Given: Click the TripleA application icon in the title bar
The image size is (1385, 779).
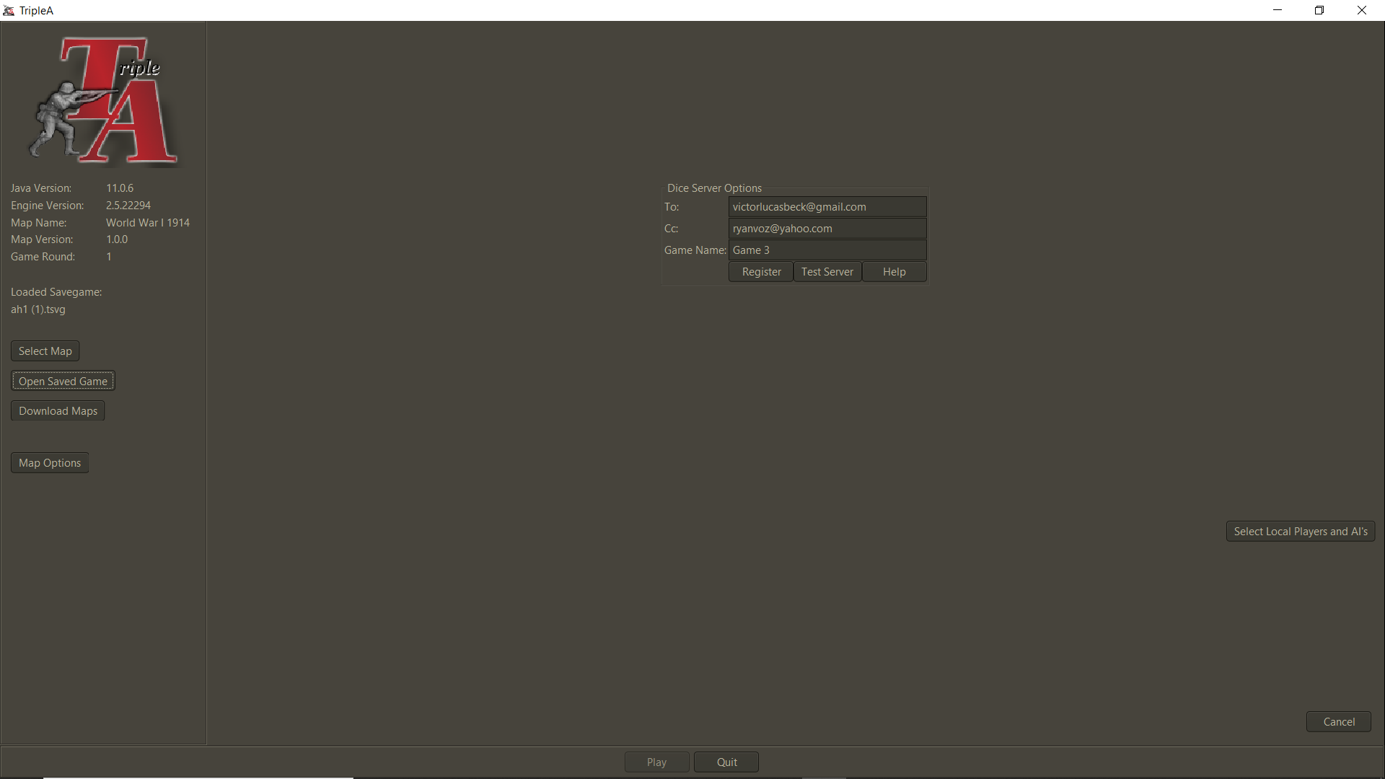Looking at the screenshot, I should click(x=9, y=10).
